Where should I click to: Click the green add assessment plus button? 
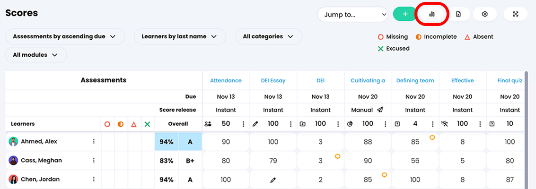click(x=405, y=14)
